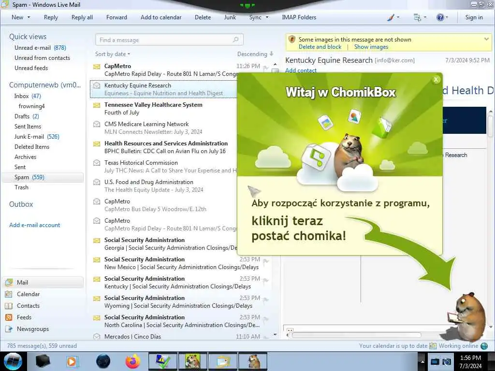Click the Contacts book icon
Viewport: 495px width, 371px height.
tap(9, 306)
